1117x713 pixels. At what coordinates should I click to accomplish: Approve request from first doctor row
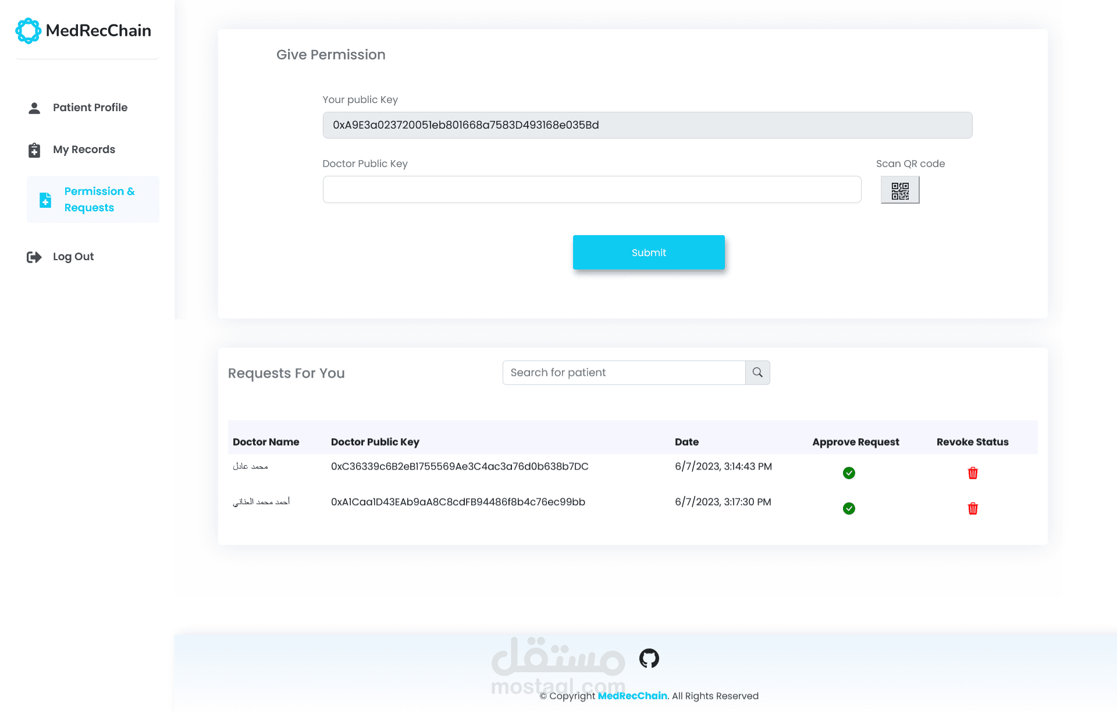coord(849,473)
